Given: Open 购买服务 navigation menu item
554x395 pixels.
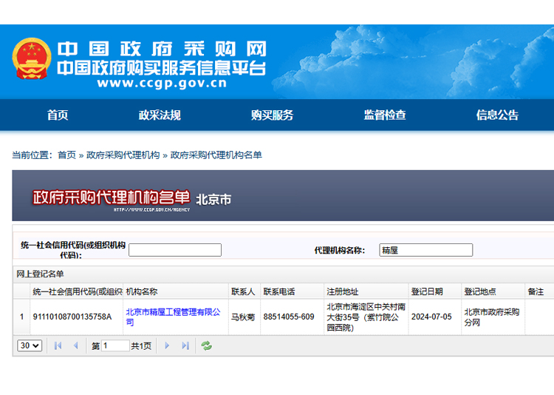Looking at the screenshot, I should click(x=272, y=115).
